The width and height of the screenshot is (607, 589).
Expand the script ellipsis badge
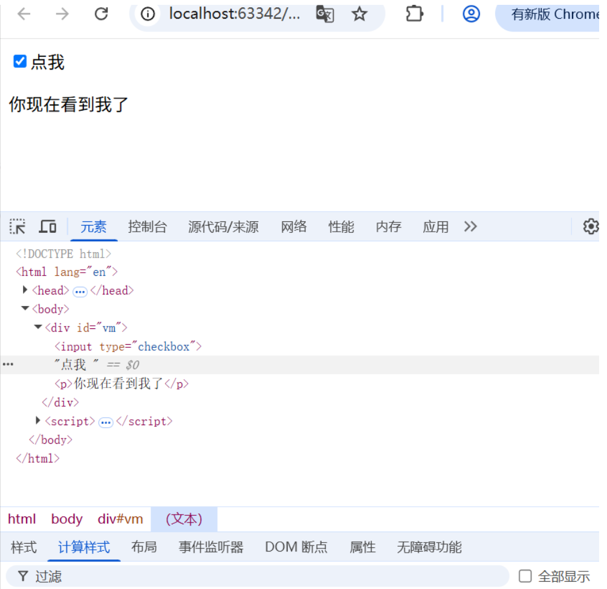[x=106, y=423]
